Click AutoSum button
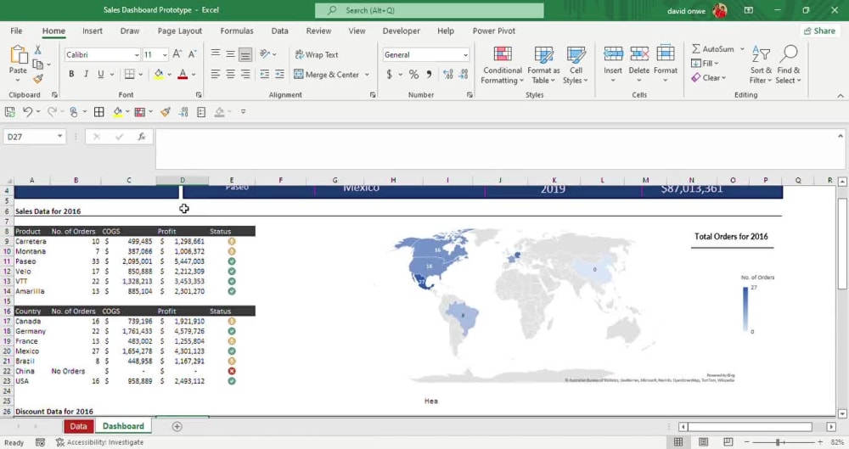This screenshot has height=449, width=849. click(712, 48)
